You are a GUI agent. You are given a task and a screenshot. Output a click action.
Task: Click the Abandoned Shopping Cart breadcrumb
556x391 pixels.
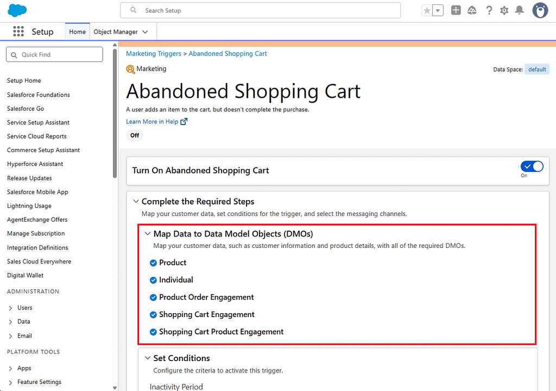click(228, 54)
